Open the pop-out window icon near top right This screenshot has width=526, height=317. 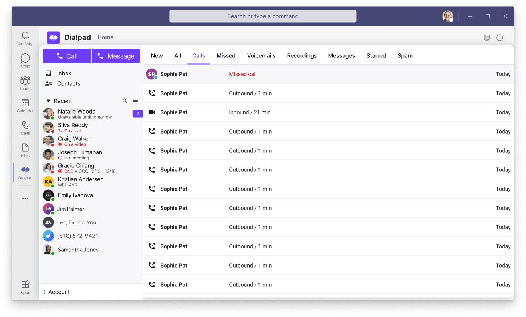tap(487, 37)
